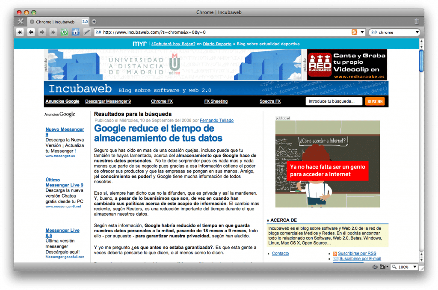Viewport: 438px width, 290px height.
Task: Click the Red Karaoke ad banner
Action: [347, 65]
